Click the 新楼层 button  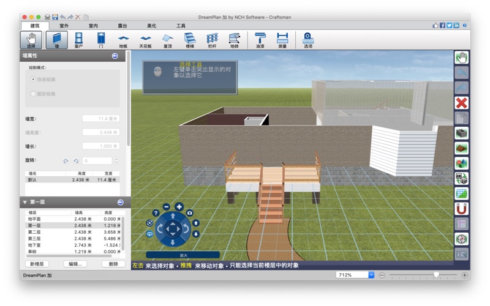pyautogui.click(x=37, y=264)
